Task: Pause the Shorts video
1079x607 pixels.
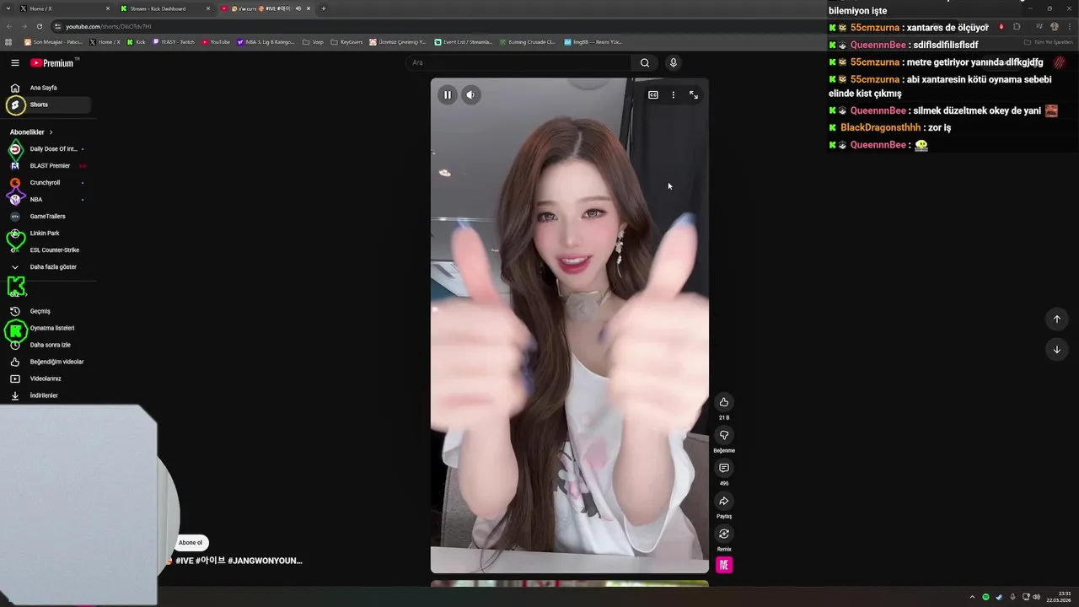Action: (448, 95)
